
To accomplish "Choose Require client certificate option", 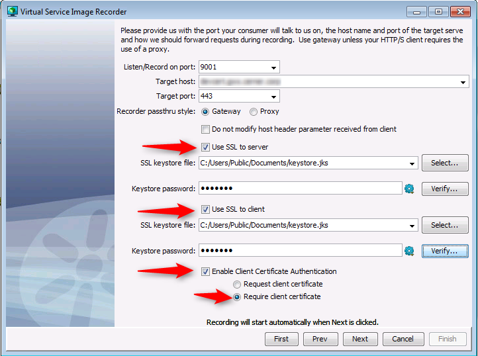I will tap(237, 297).
